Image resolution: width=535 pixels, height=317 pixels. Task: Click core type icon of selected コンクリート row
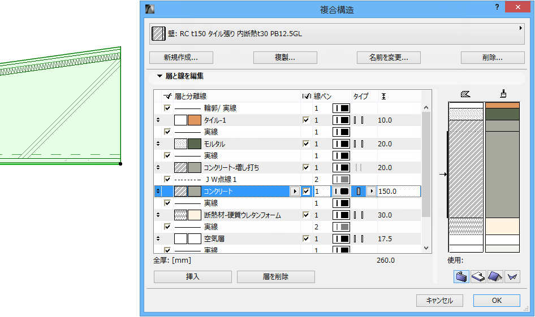tap(358, 191)
